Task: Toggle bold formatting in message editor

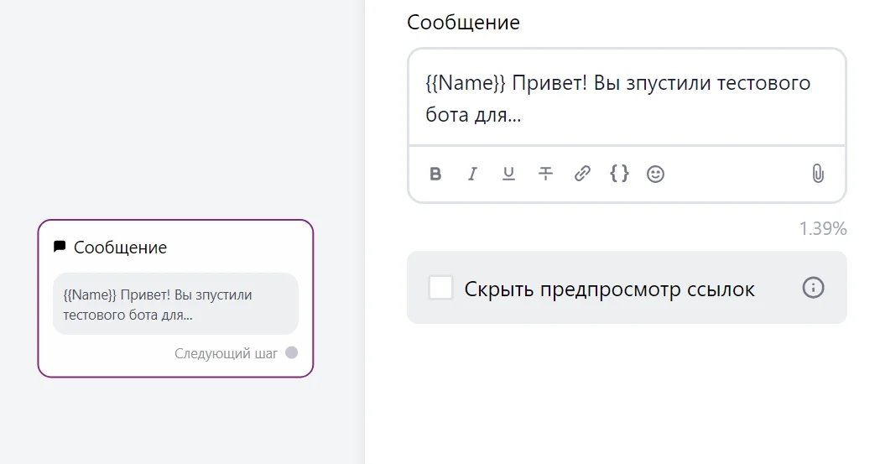Action: 435,174
